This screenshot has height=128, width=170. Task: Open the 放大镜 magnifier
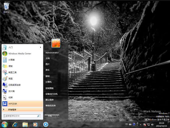click(x=11, y=91)
